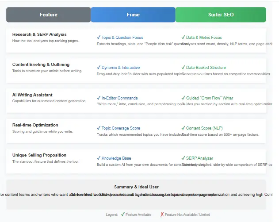The image size is (279, 222).
Task: Click 'Capabilities for automated content generation.' text
Action: click(x=49, y=101)
